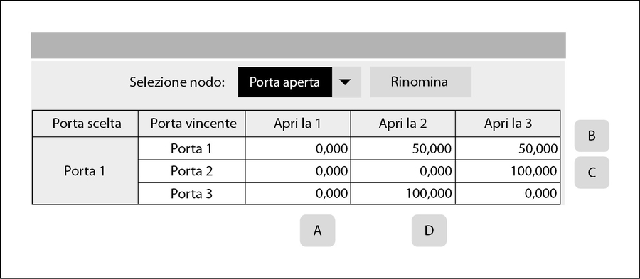
Task: Select the Porta aperta combo box field
Action: point(285,82)
